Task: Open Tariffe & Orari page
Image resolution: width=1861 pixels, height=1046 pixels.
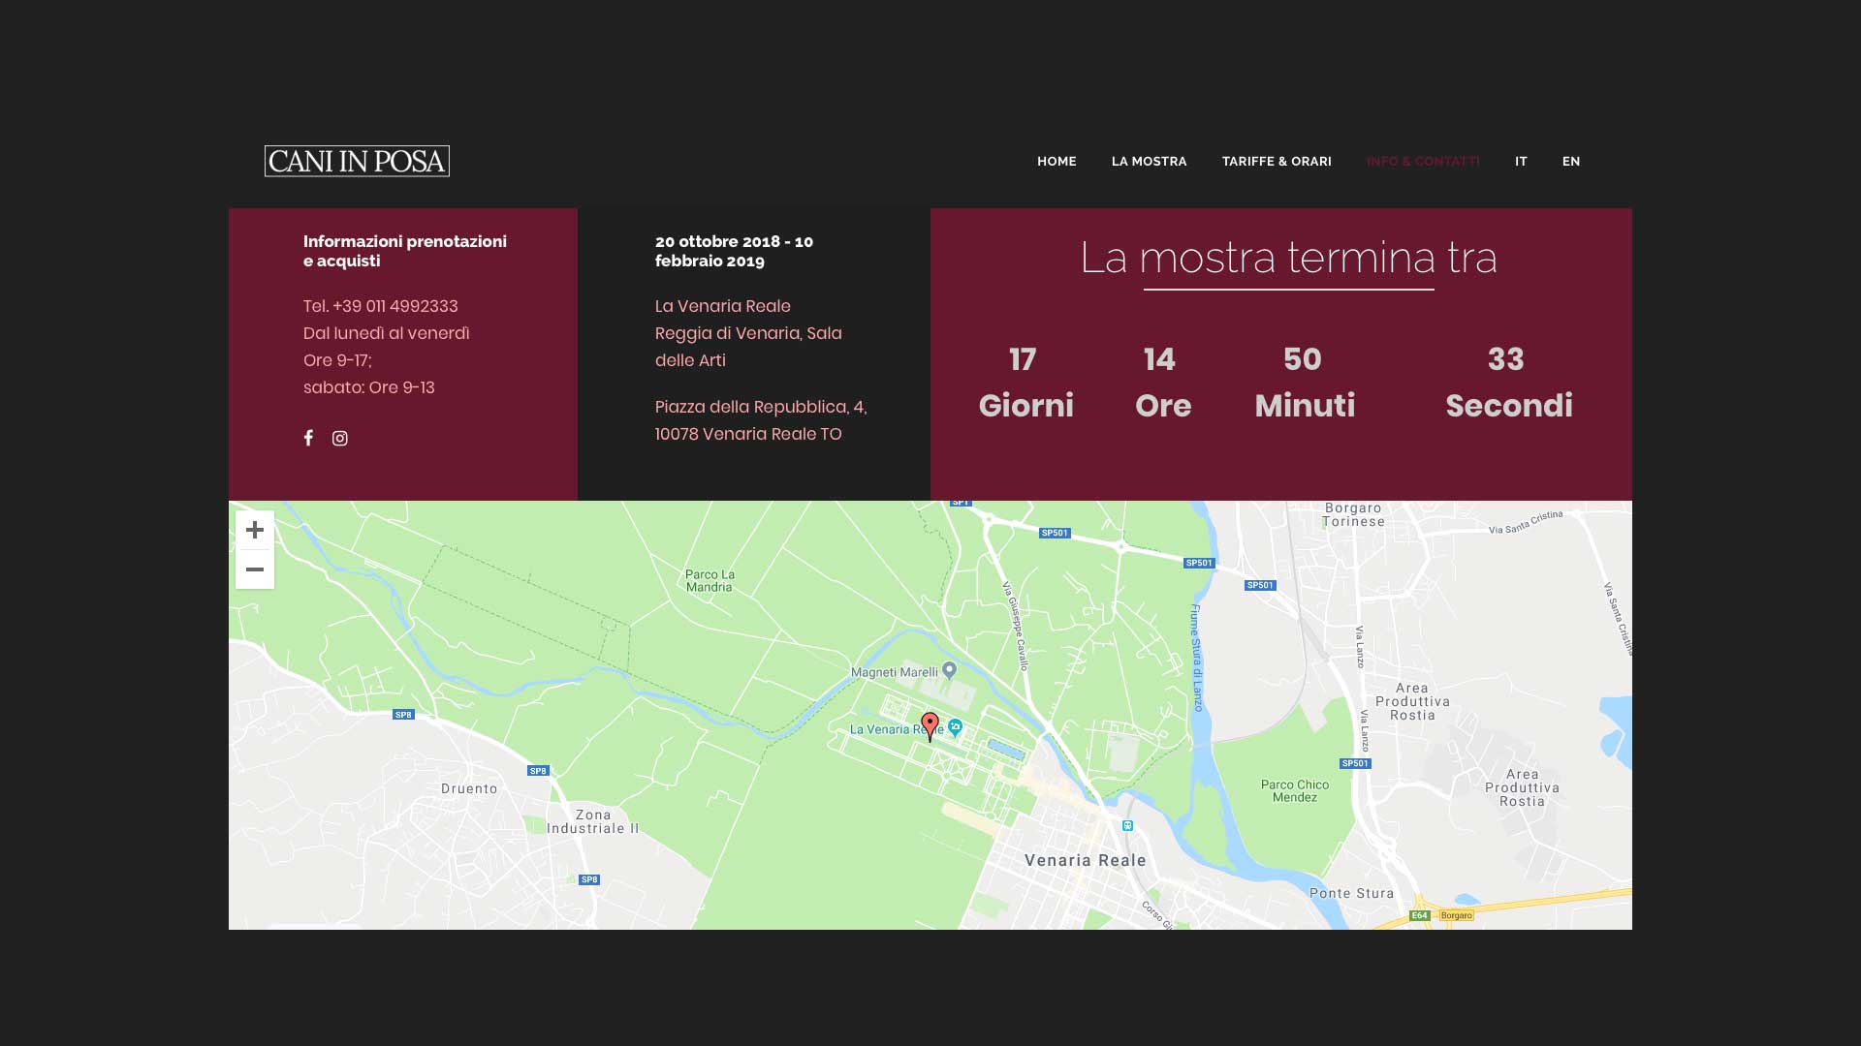Action: [x=1277, y=162]
